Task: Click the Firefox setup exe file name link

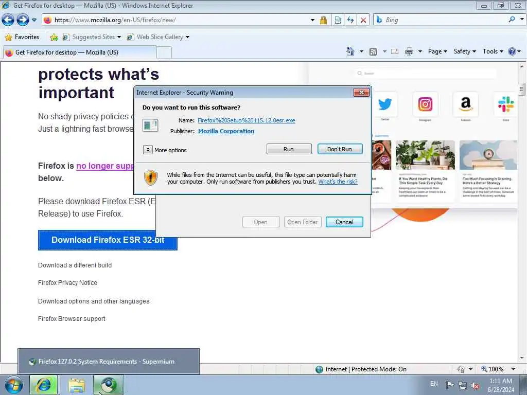Action: click(247, 120)
